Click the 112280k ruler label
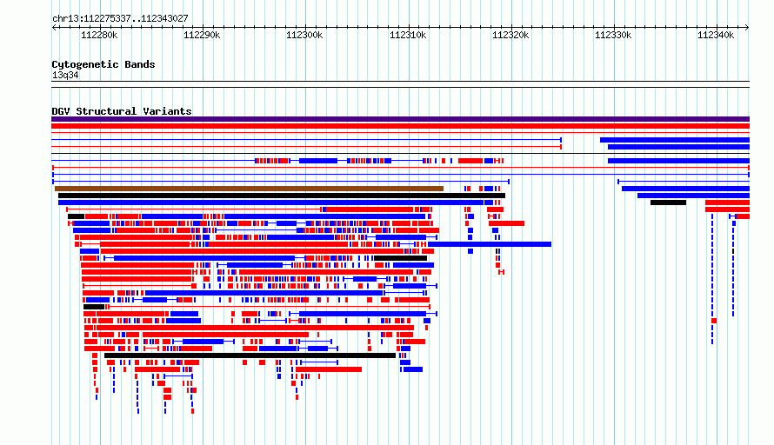The image size is (774, 445). (99, 35)
